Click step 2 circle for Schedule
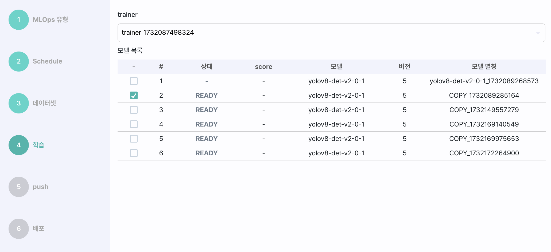This screenshot has width=551, height=252. pos(19,61)
